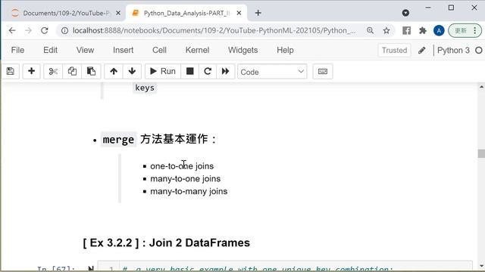Go back in browser history
Viewport: 485px width, 272px height.
[x=12, y=30]
